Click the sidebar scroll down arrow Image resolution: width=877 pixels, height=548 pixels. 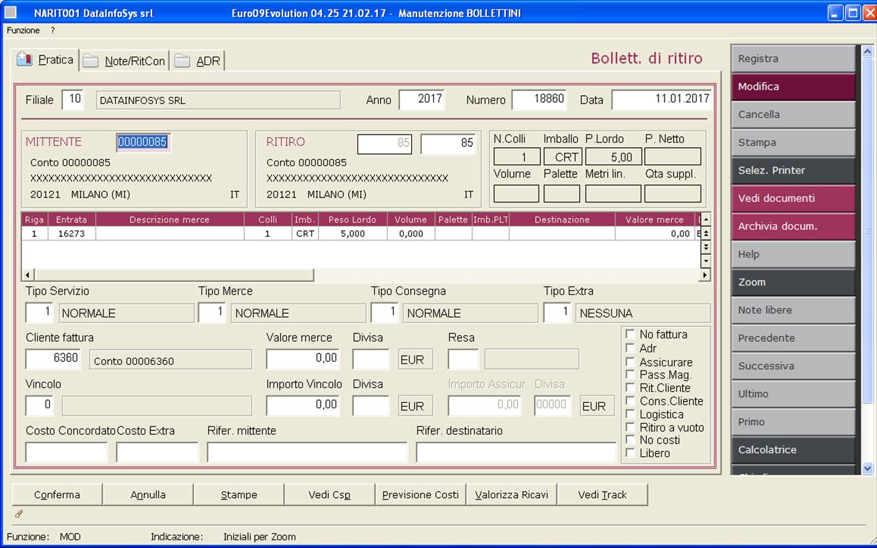[868, 468]
